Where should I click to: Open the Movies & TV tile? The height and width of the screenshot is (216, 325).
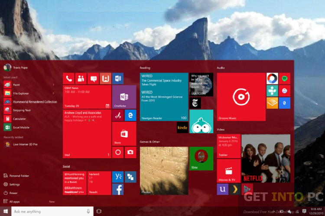coord(229,171)
